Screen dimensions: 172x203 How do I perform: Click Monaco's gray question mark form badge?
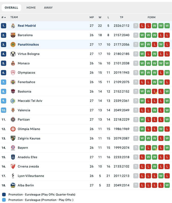coord(136,63)
